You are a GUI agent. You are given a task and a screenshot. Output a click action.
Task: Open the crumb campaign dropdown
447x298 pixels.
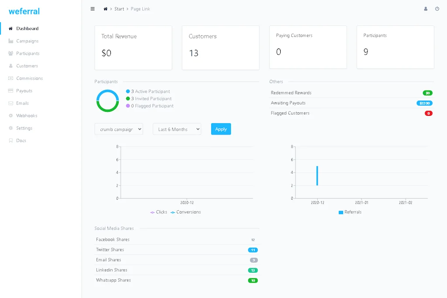pos(119,129)
